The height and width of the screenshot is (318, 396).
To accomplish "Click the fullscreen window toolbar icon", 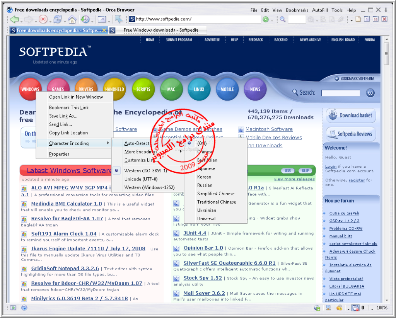I will tap(102, 19).
